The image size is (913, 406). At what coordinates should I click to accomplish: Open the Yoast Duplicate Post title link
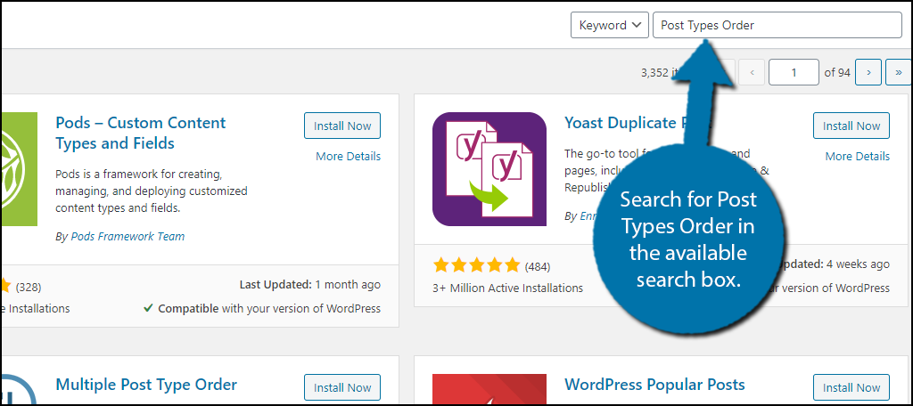point(637,123)
